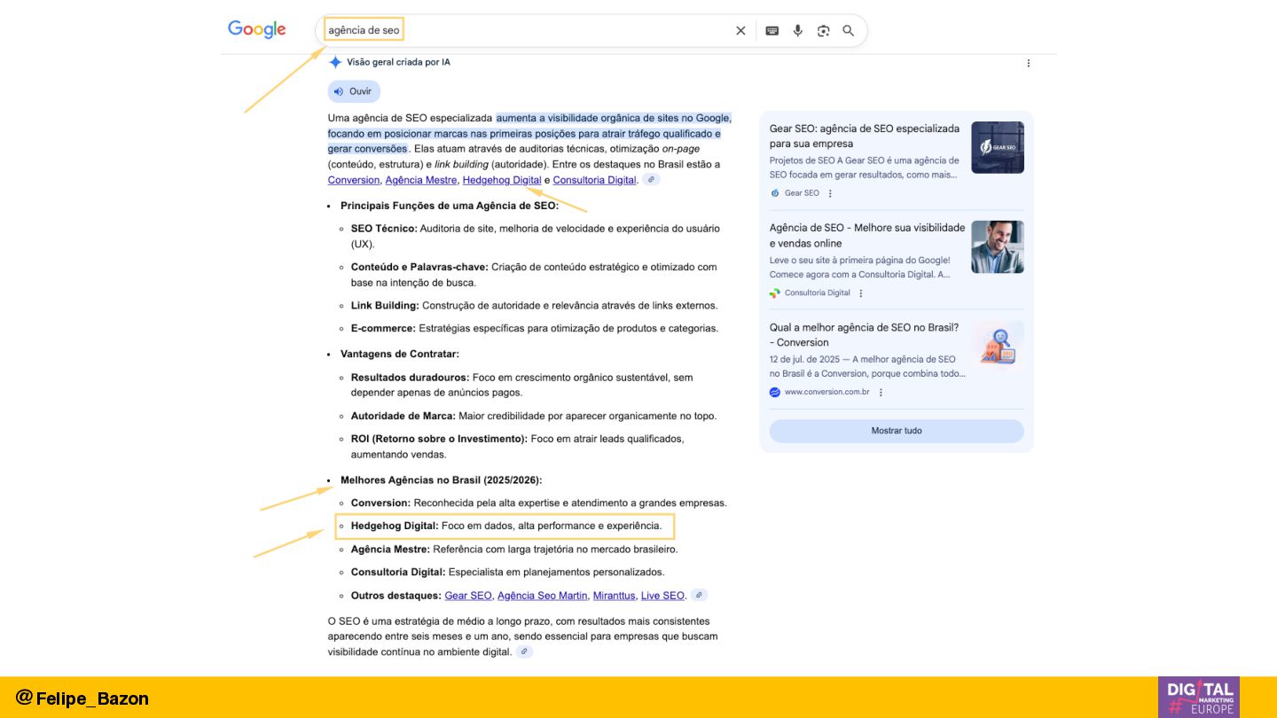This screenshot has width=1277, height=718.
Task: Open the Live SEO link
Action: tap(663, 596)
